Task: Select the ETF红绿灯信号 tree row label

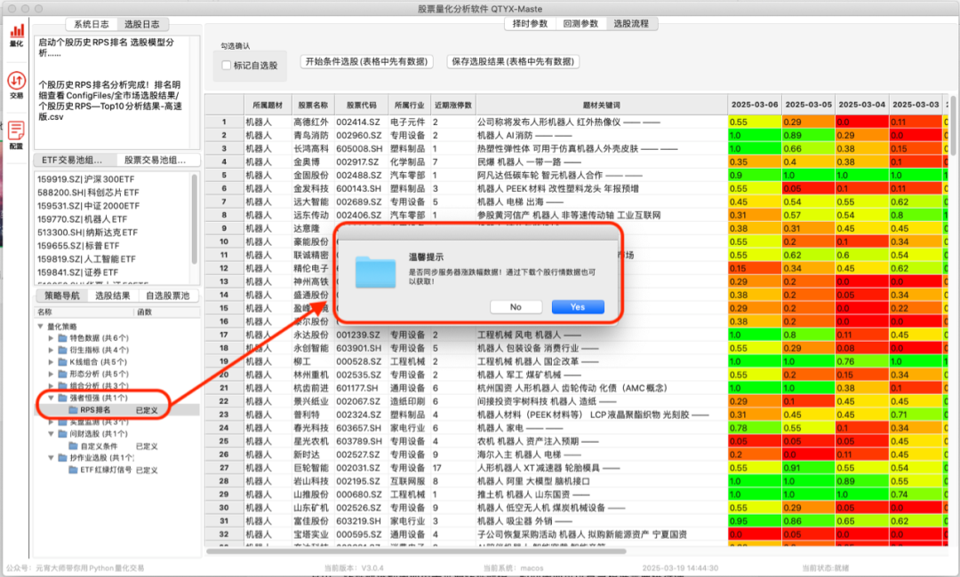Action: coord(106,470)
